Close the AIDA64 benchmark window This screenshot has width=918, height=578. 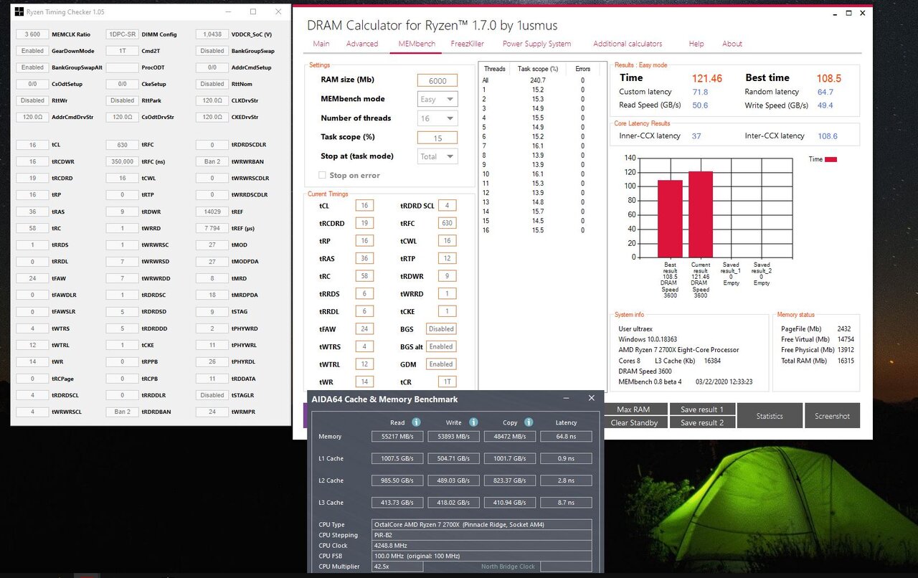591,399
